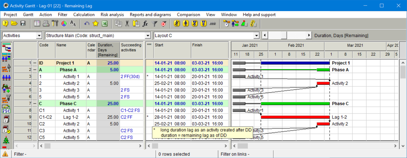The height and width of the screenshot is (158, 407).
Task: Click the yellow star icon
Action: coord(96,24)
